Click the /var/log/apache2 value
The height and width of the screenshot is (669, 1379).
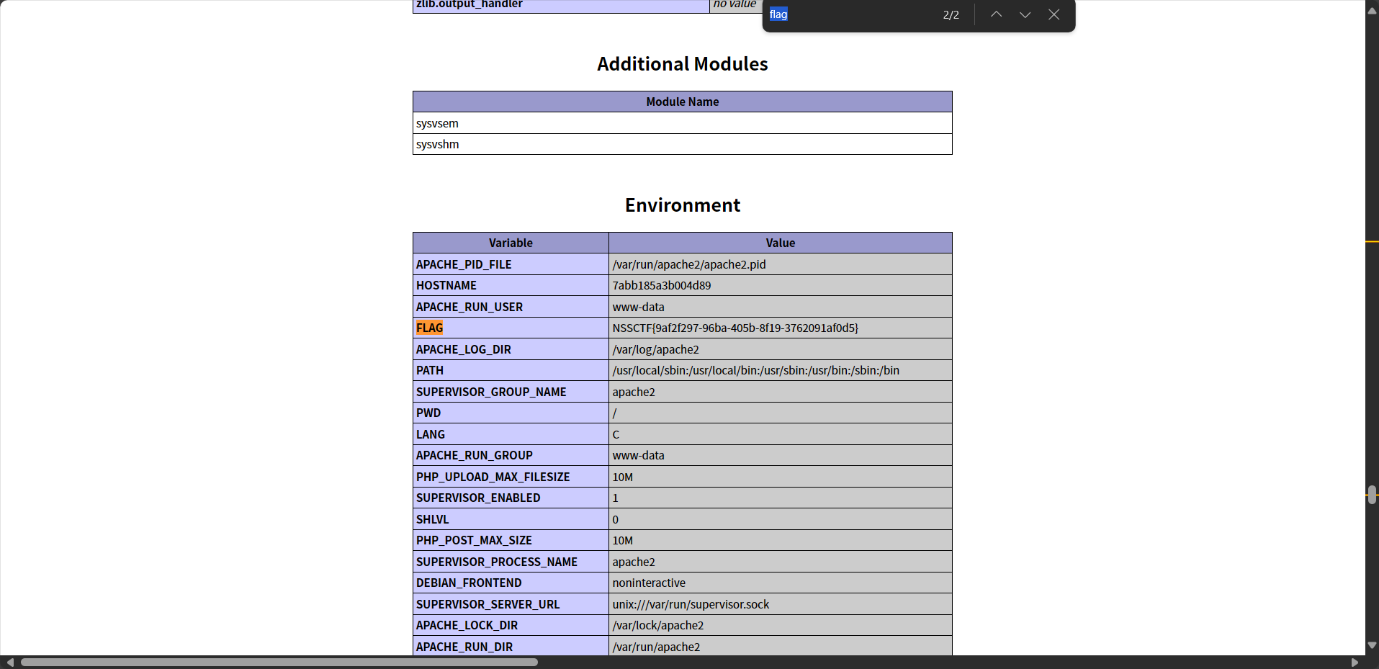656,349
